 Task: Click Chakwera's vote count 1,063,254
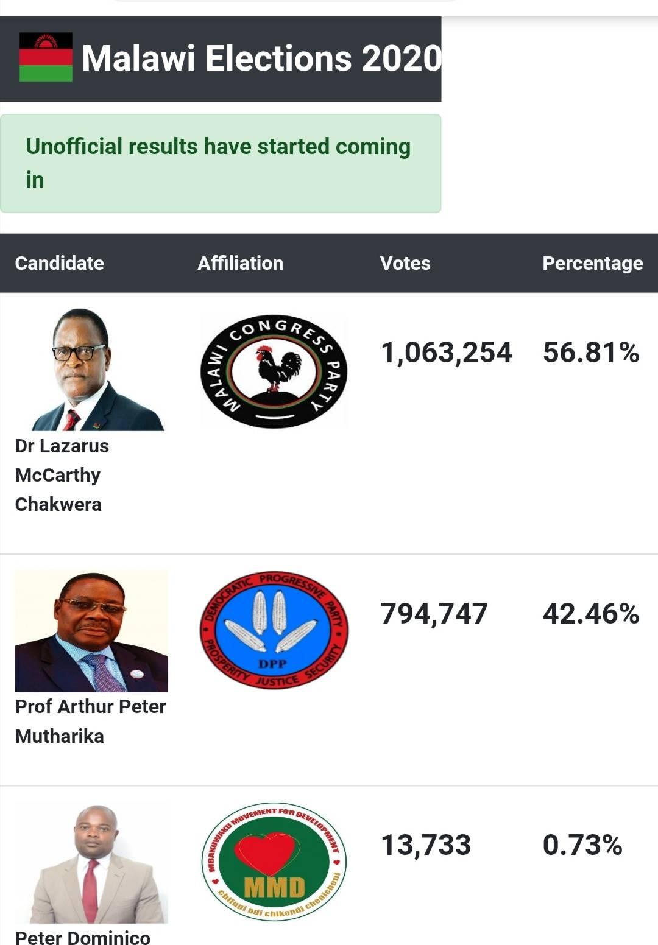(447, 353)
